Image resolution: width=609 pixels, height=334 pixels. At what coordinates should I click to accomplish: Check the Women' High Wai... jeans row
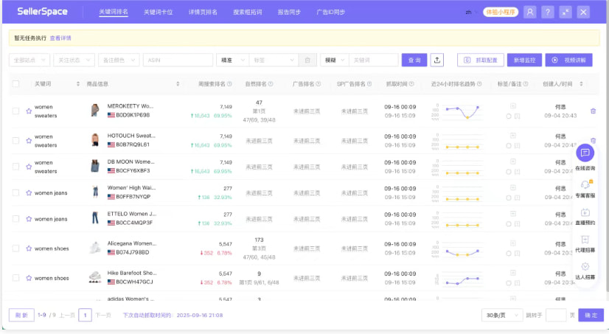pos(15,193)
